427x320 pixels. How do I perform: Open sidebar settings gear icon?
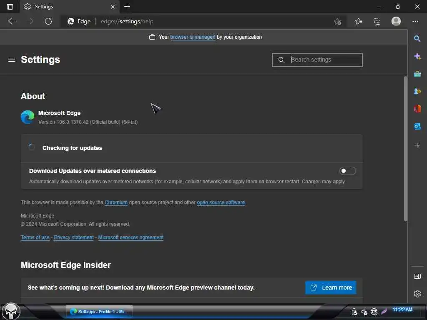tap(417, 294)
